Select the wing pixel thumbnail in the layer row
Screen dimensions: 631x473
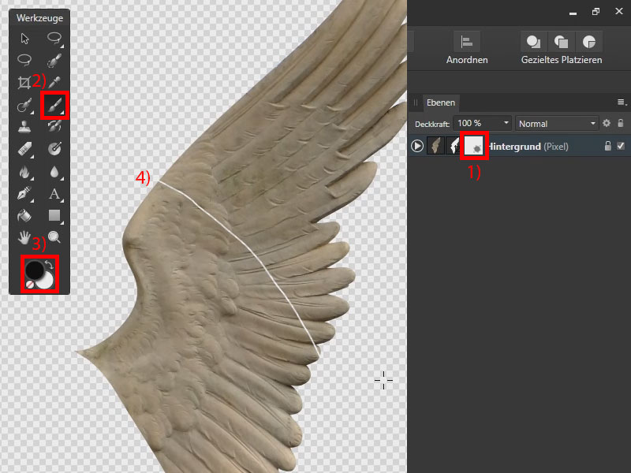[435, 146]
